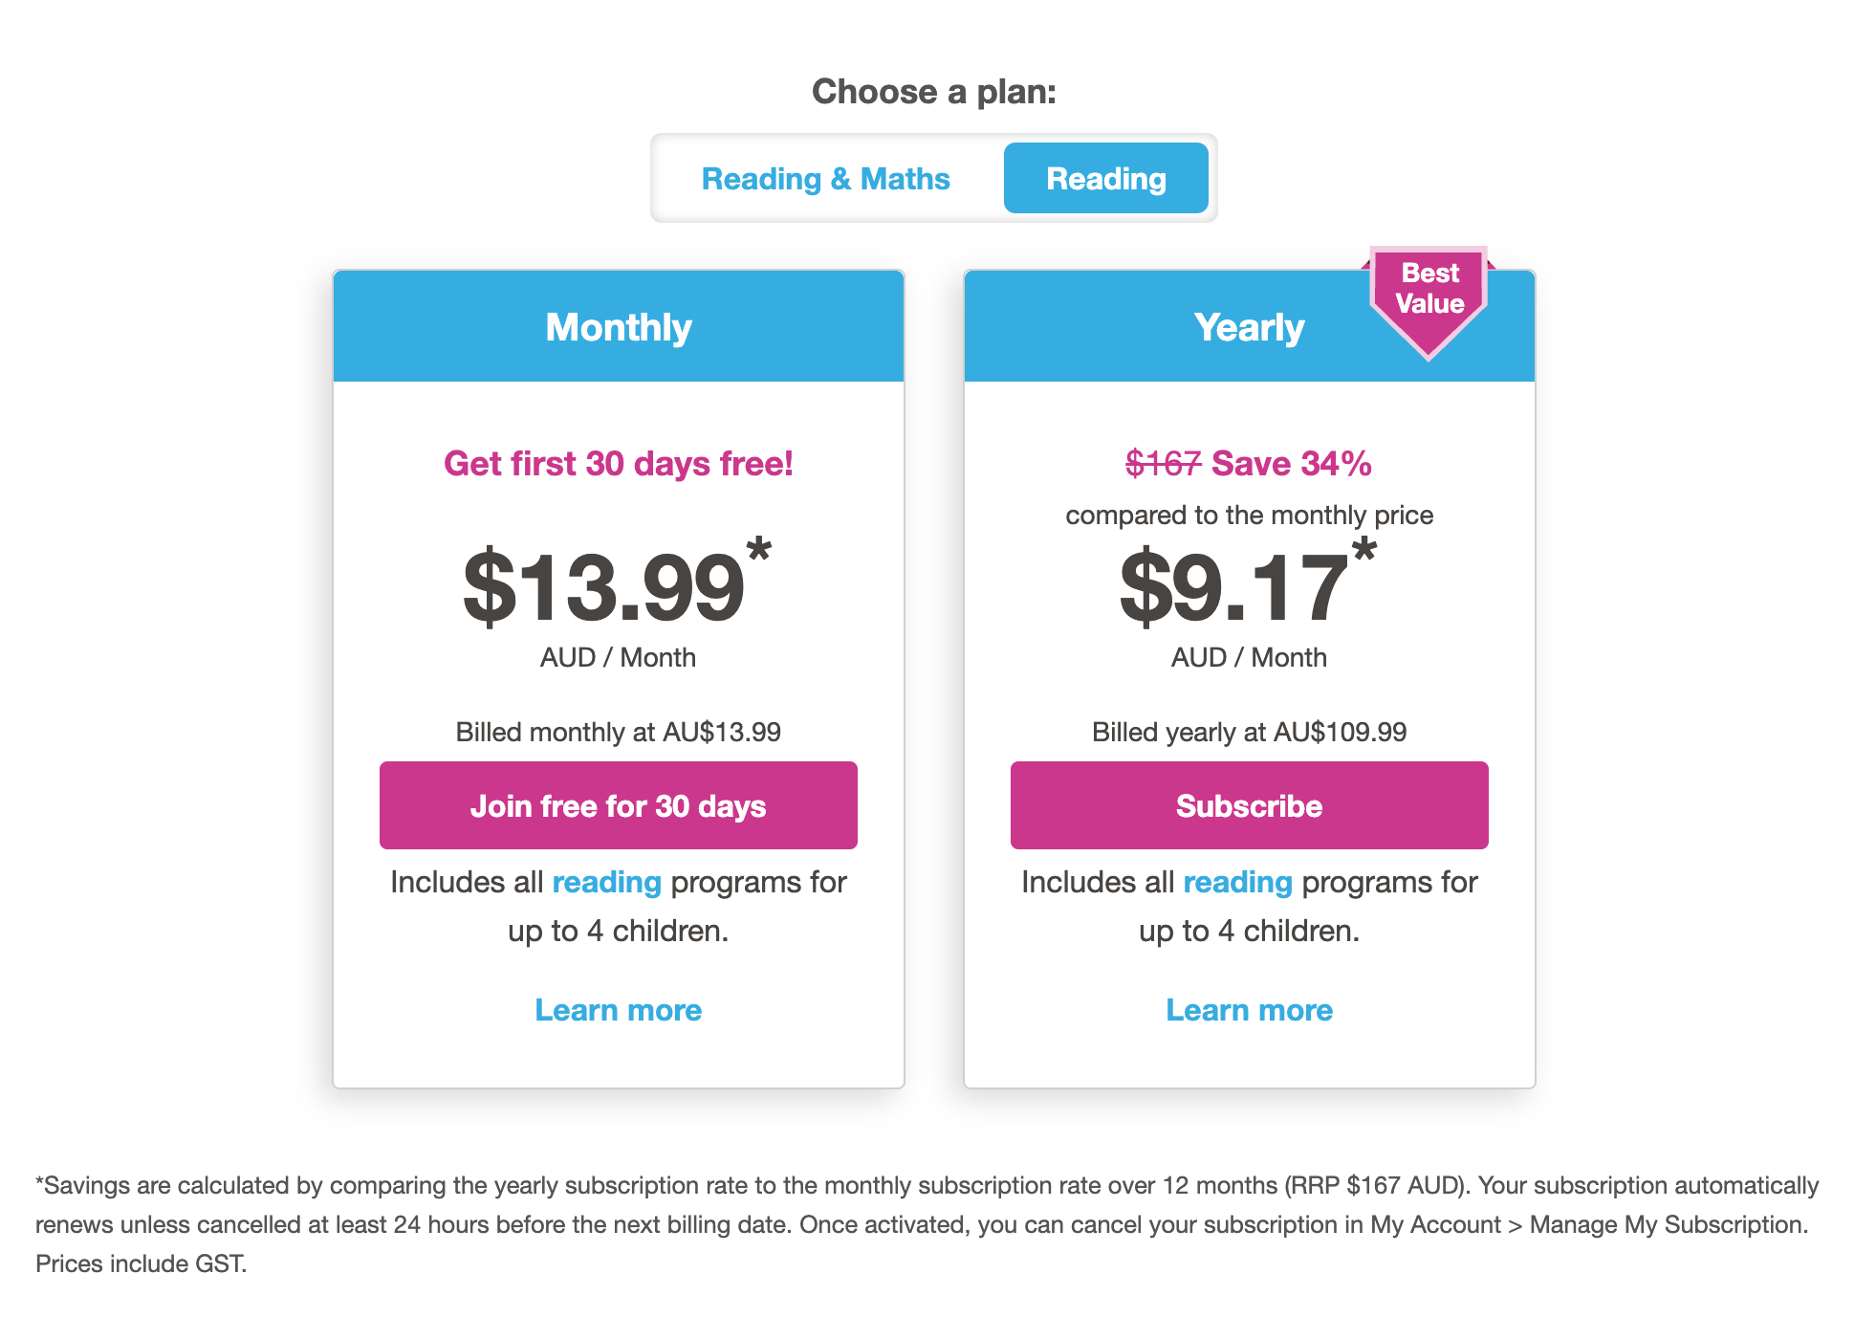Click the $13.99 monthly price
1876x1318 pixels.
click(603, 586)
